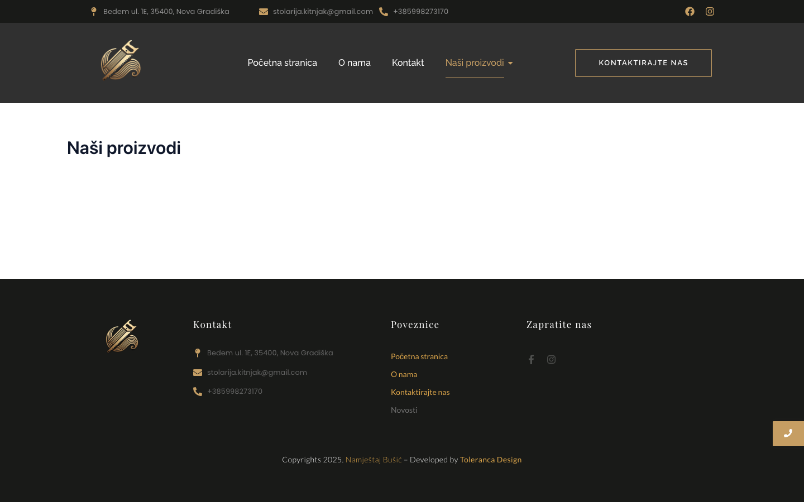Select Kontakt in the main menu
804x502 pixels.
coord(408,63)
